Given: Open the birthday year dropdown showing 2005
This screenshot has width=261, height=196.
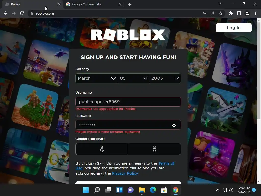Looking at the screenshot, I should click(165, 78).
